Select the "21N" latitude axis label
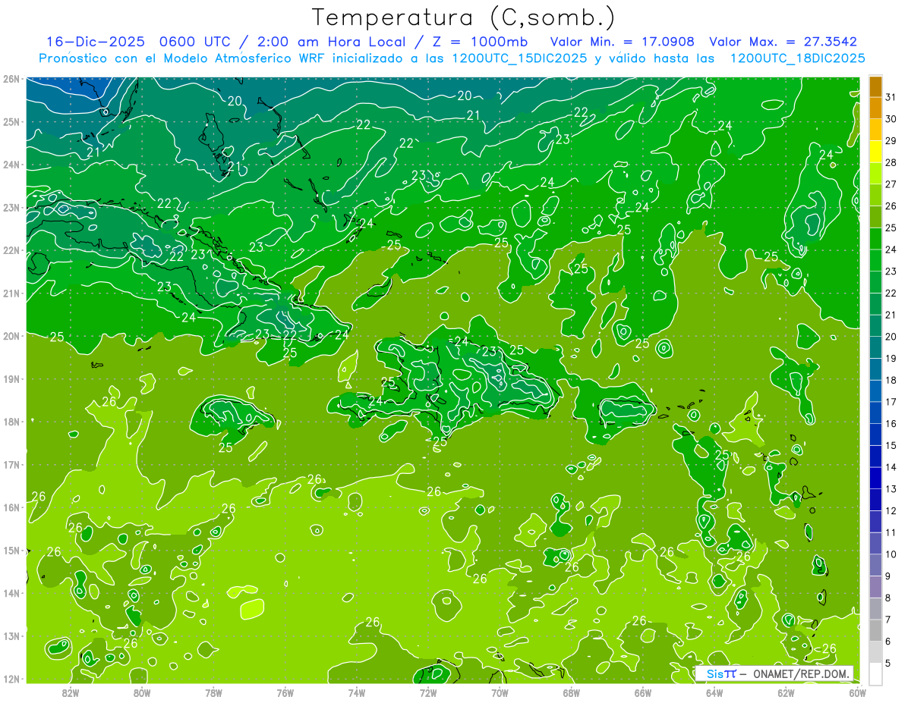 pos(11,293)
